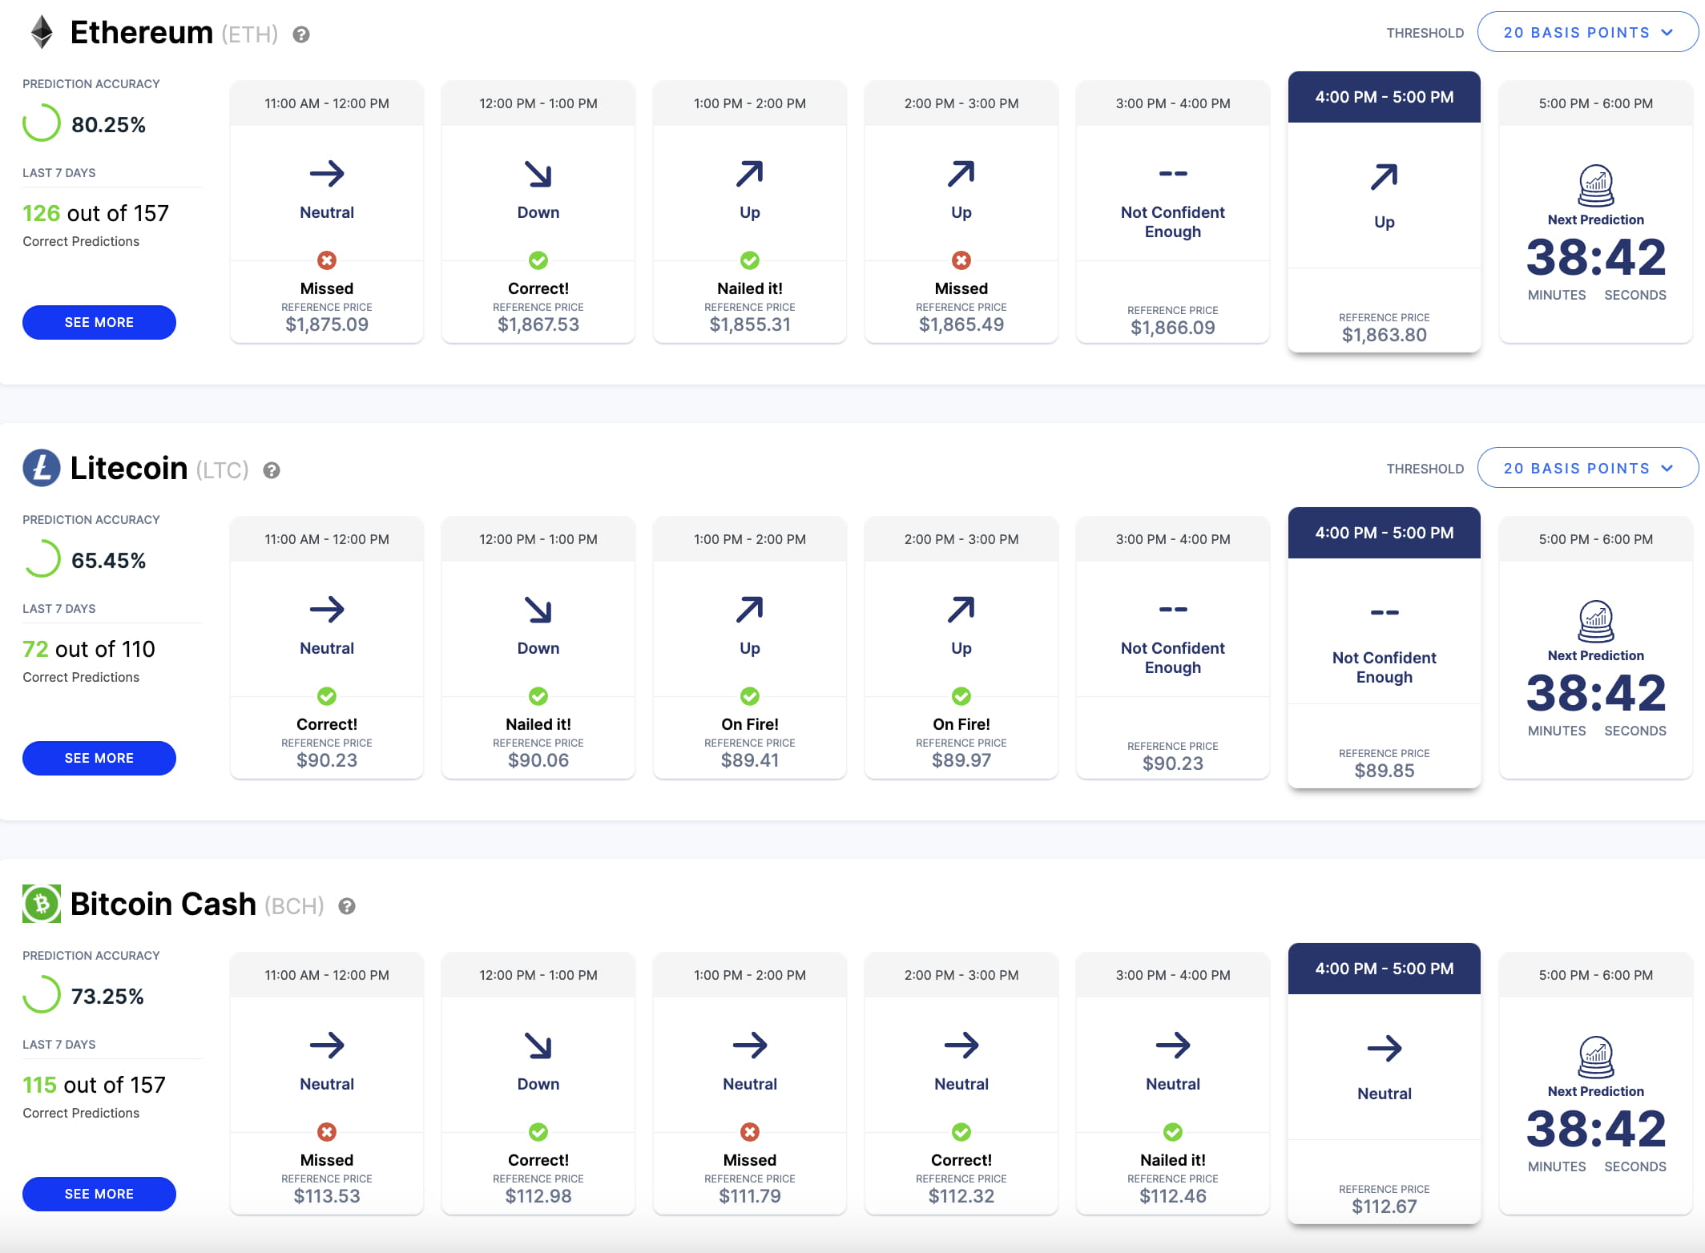
Task: Click the Litecoin coin logo icon
Action: pyautogui.click(x=42, y=468)
